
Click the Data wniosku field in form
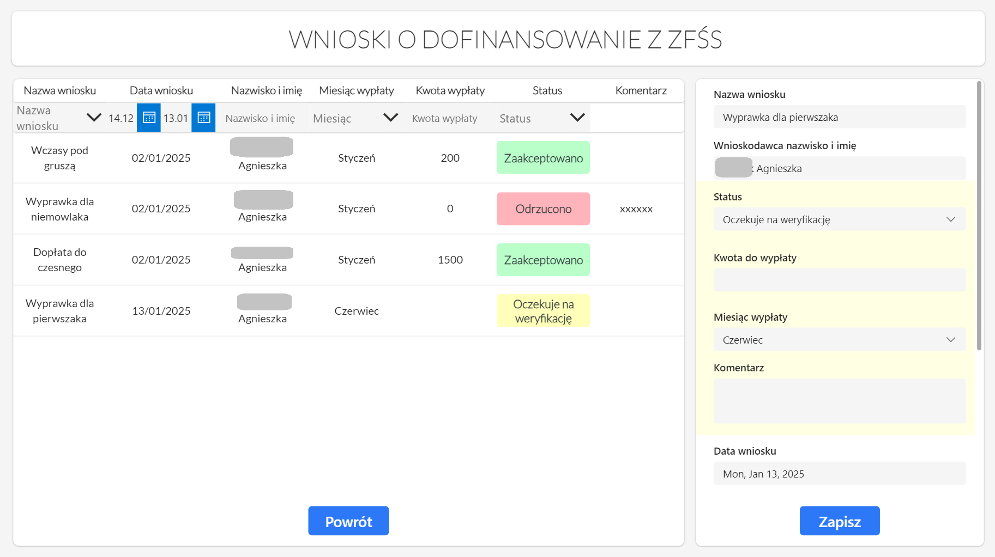[839, 474]
